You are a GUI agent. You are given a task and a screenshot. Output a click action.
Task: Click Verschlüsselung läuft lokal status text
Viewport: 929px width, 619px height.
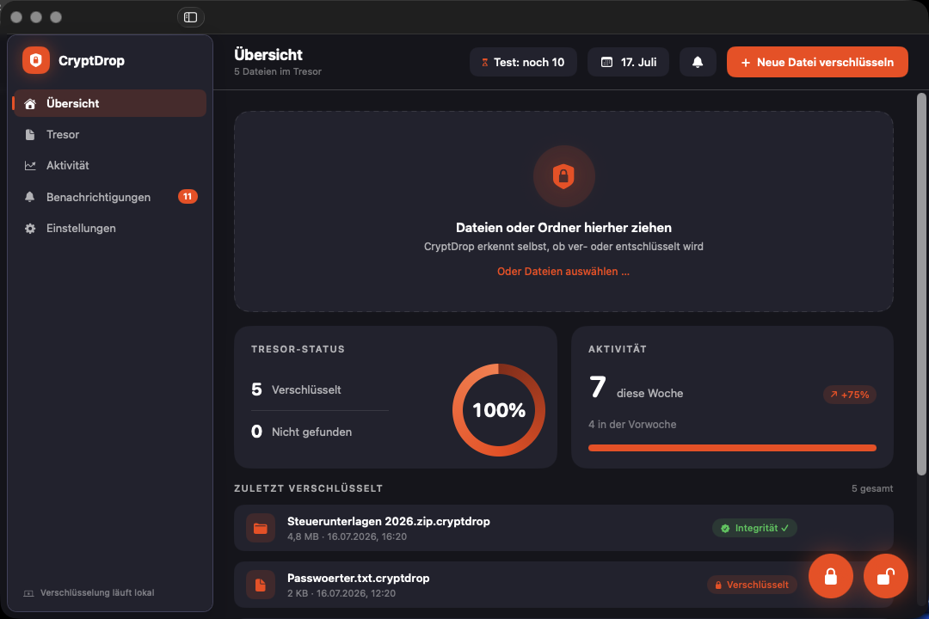point(97,593)
